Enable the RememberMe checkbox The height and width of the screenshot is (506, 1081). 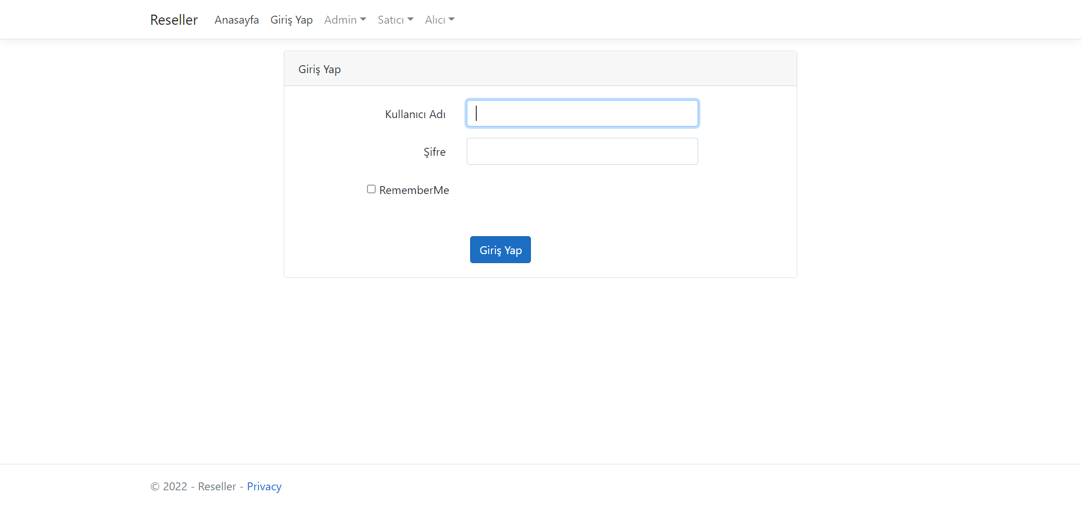[x=371, y=189]
